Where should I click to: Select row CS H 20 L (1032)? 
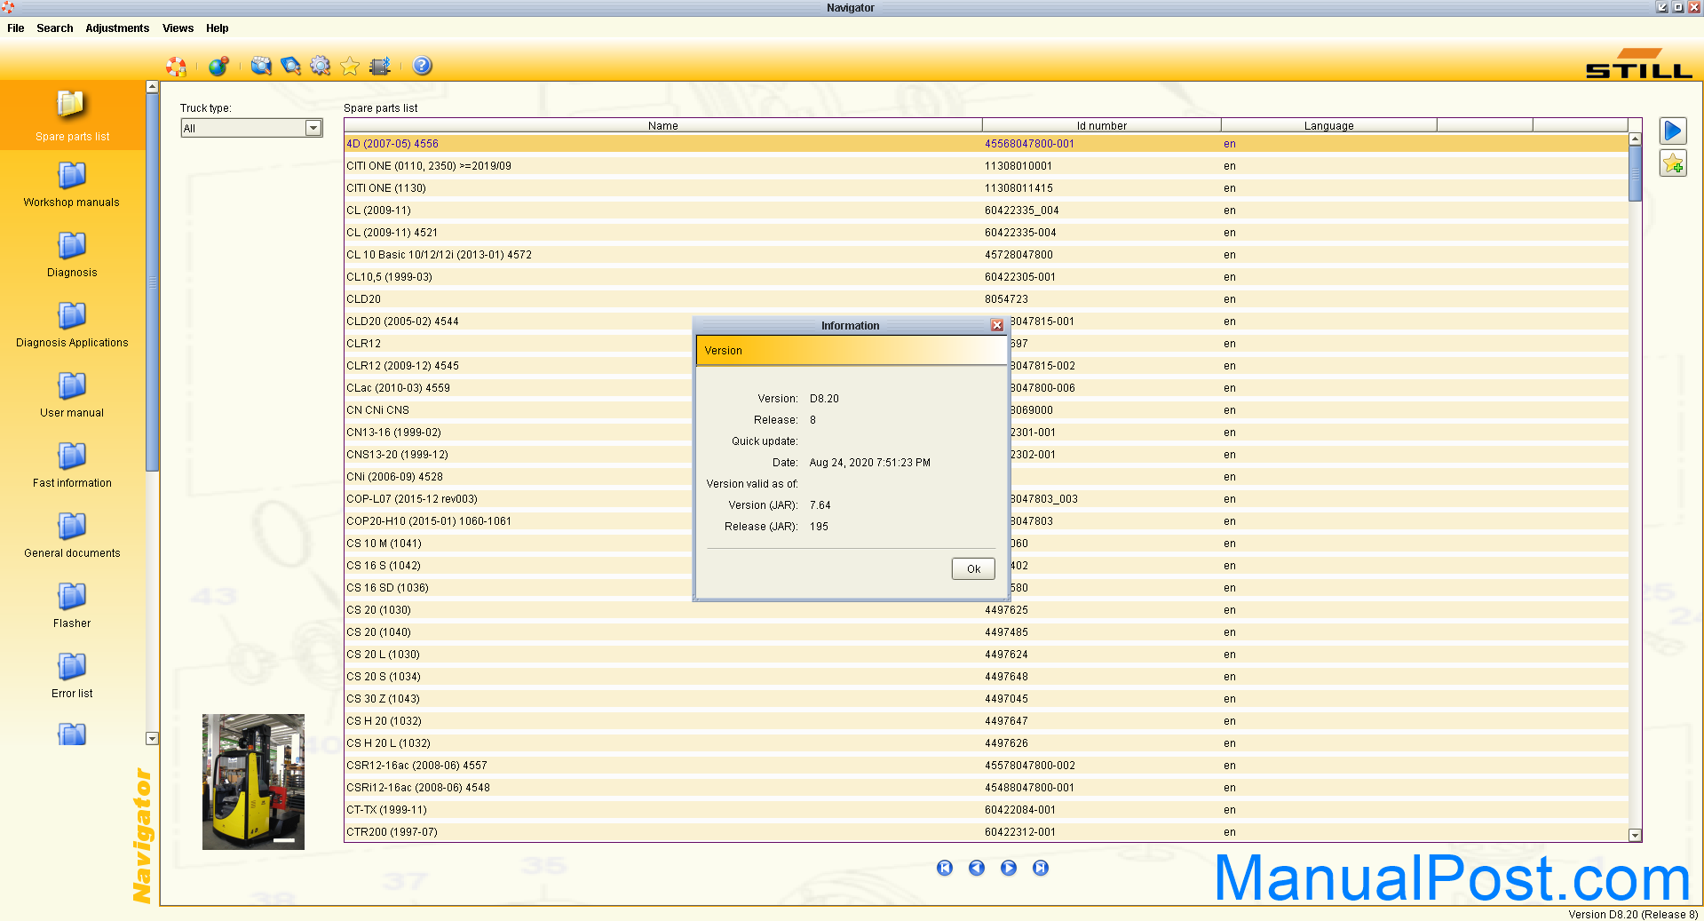(x=987, y=743)
